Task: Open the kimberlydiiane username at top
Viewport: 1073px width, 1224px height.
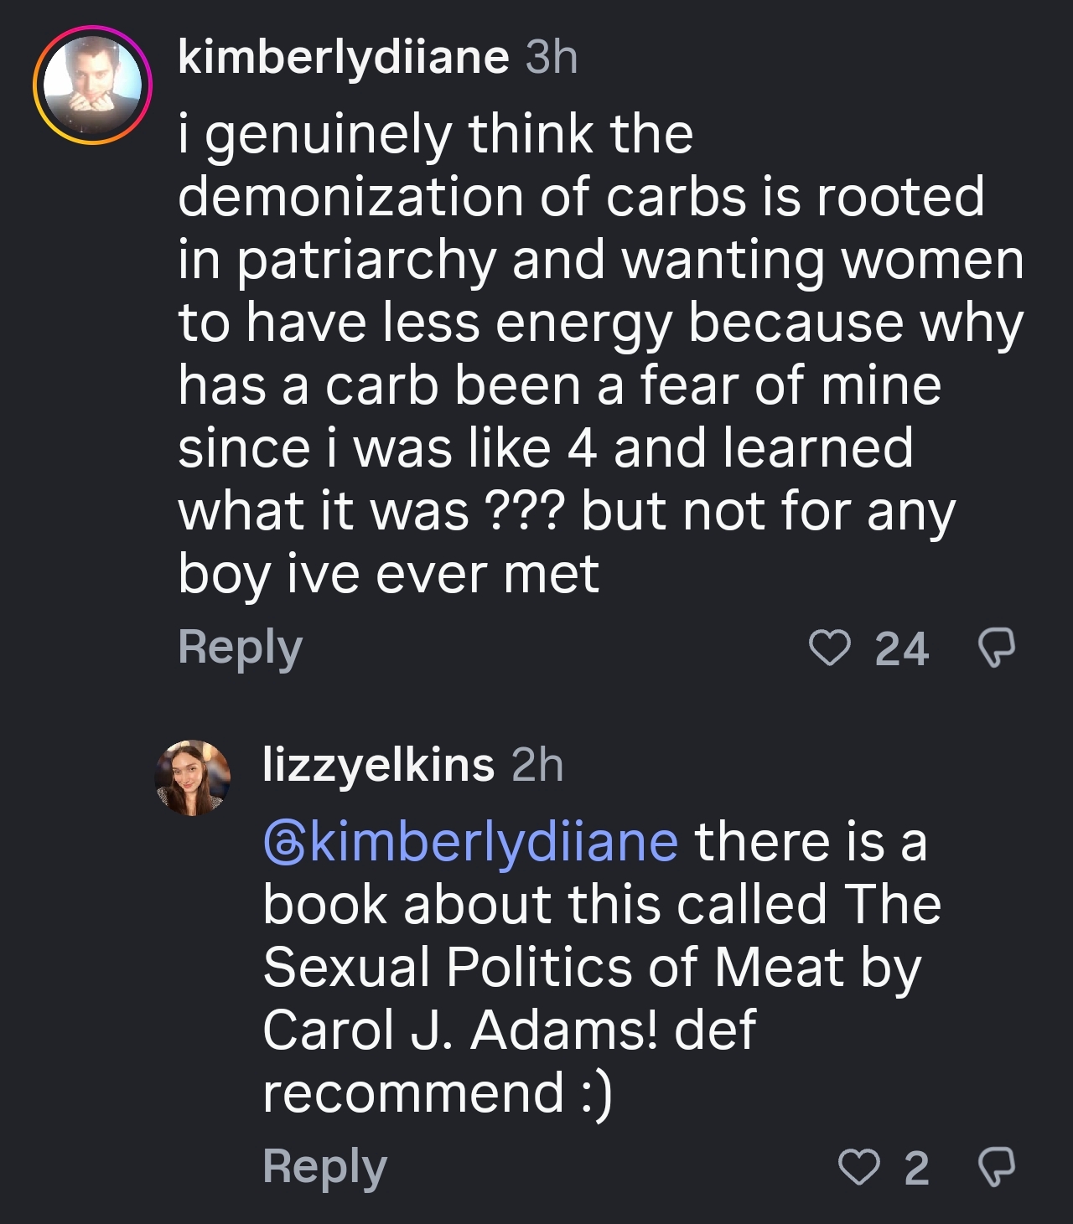Action: click(343, 59)
